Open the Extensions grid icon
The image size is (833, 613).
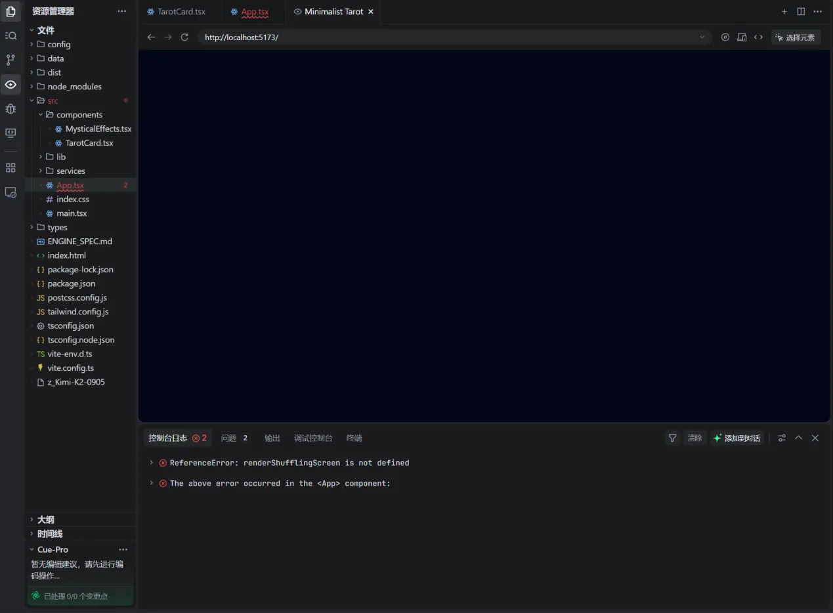point(11,168)
